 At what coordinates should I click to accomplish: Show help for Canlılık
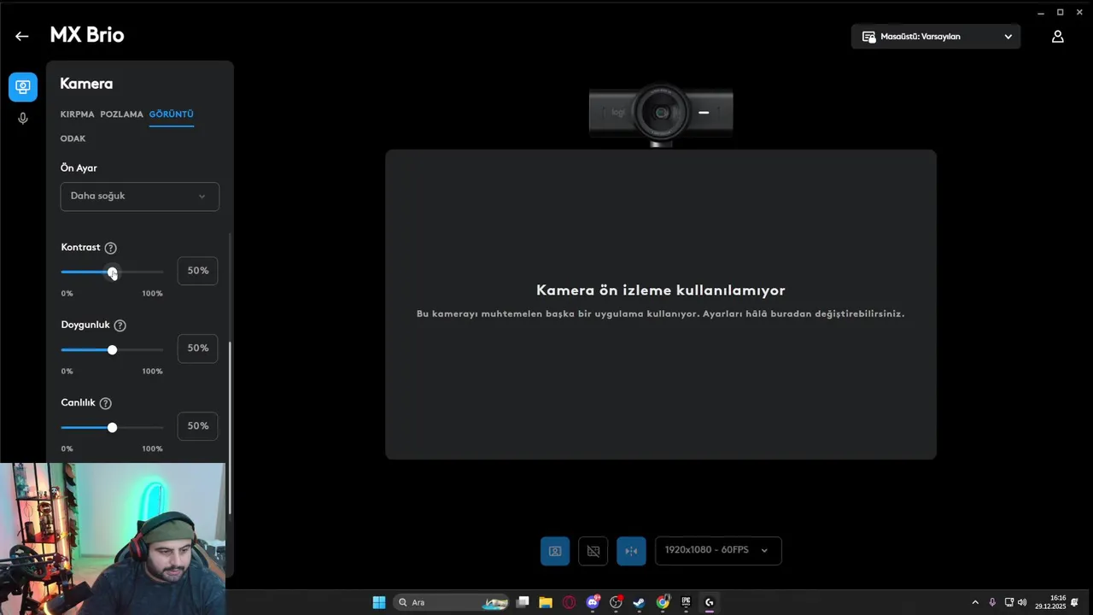[105, 403]
